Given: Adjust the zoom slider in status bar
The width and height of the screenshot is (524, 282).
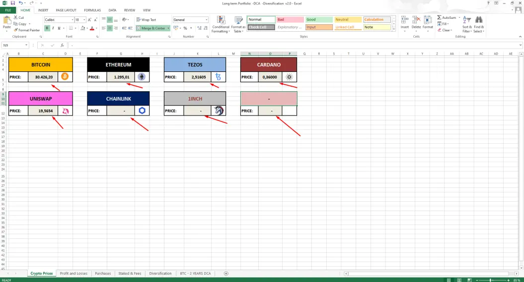Looking at the screenshot, I should tap(491, 280).
